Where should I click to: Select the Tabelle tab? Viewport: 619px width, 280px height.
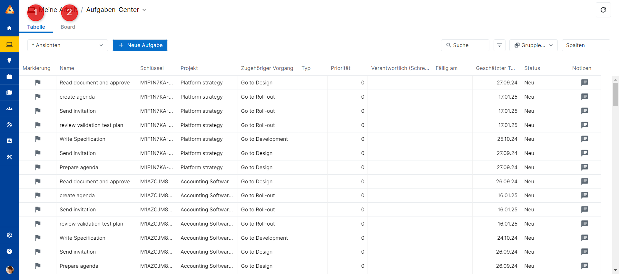[36, 27]
